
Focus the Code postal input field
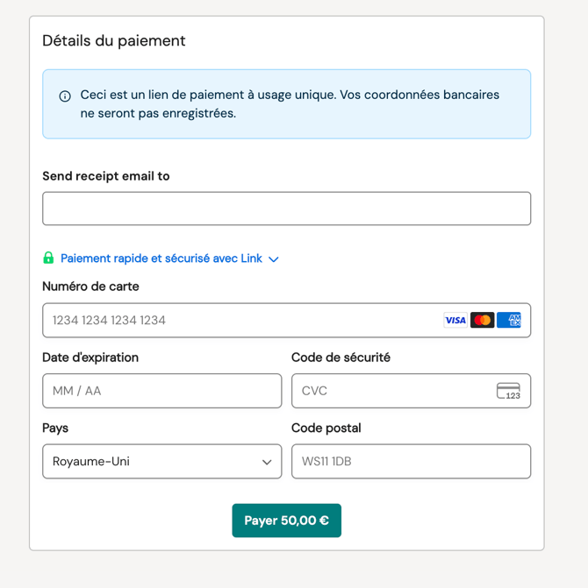[411, 462]
